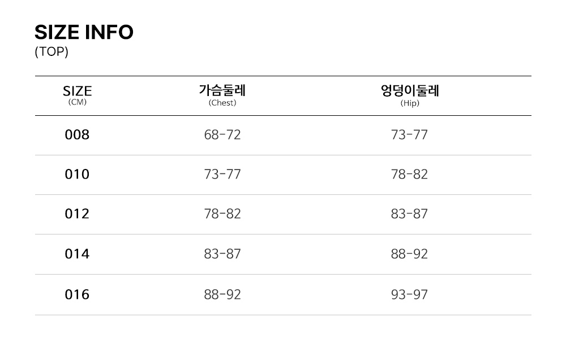Image resolution: width=566 pixels, height=339 pixels.
Task: Click the SIZE INFO heading
Action: [84, 33]
